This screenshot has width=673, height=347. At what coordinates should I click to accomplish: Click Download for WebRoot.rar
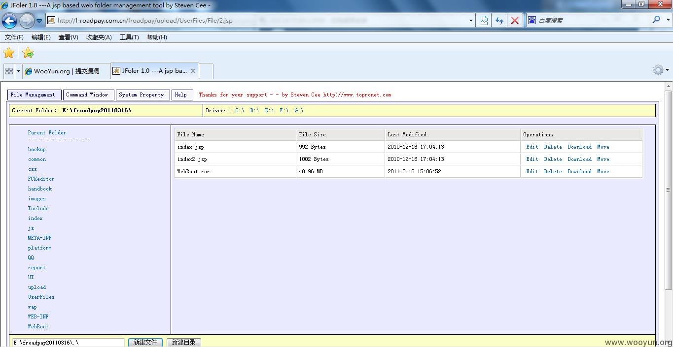coord(579,171)
